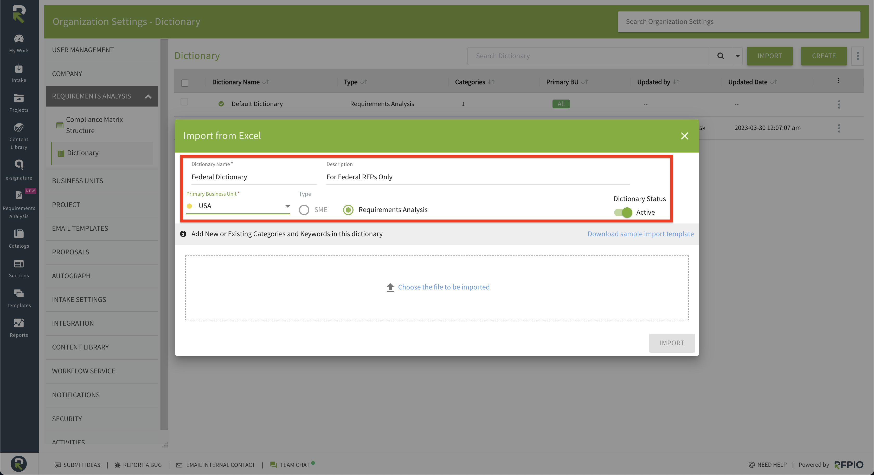
Task: Click the CREATE button
Action: point(824,56)
